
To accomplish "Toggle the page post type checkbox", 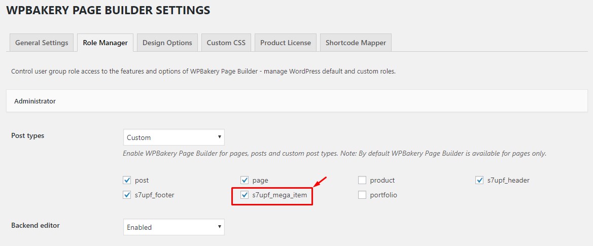I will 245,180.
